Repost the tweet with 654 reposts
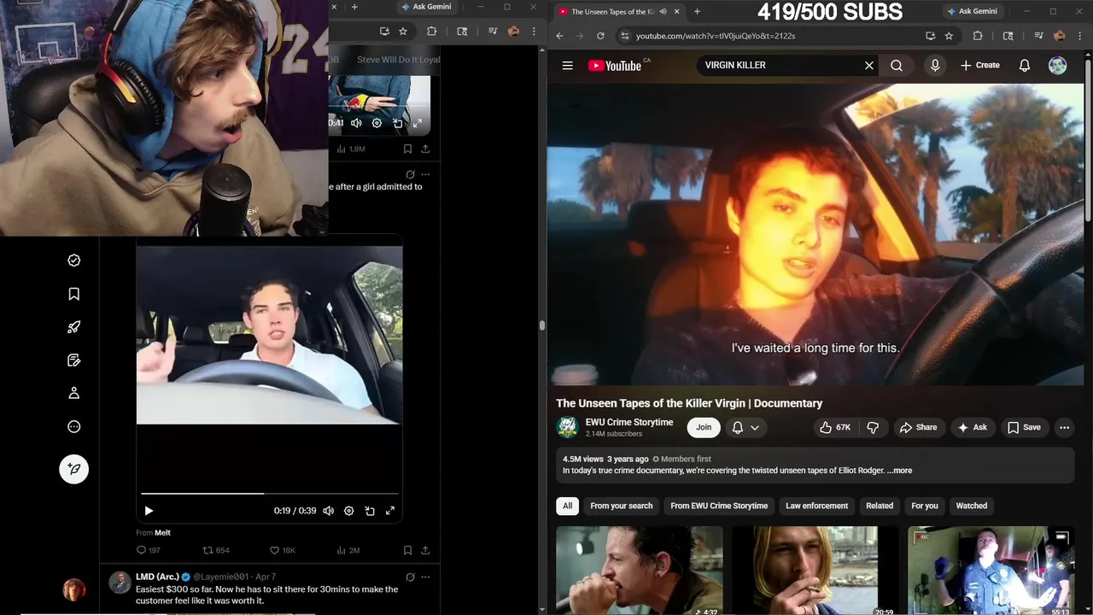 216,550
